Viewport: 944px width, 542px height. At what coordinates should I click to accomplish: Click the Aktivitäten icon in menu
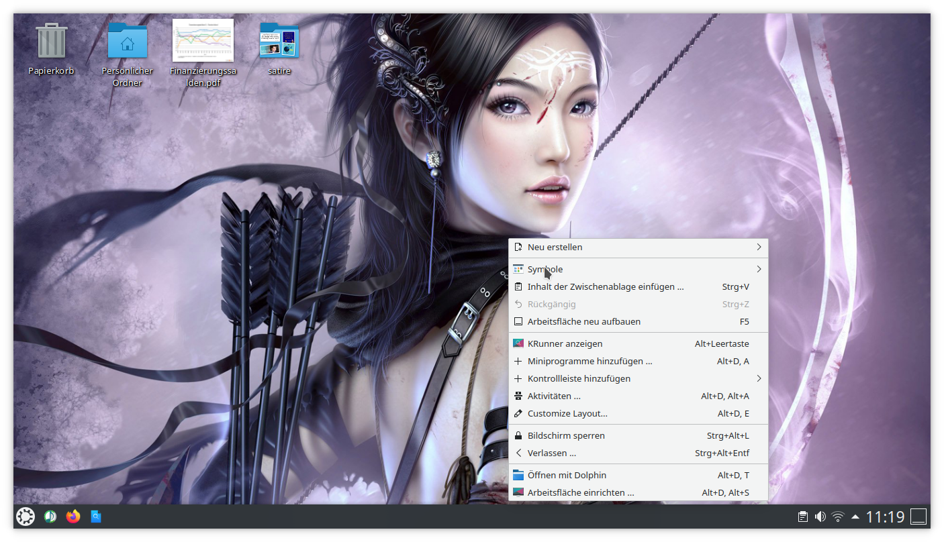click(518, 396)
